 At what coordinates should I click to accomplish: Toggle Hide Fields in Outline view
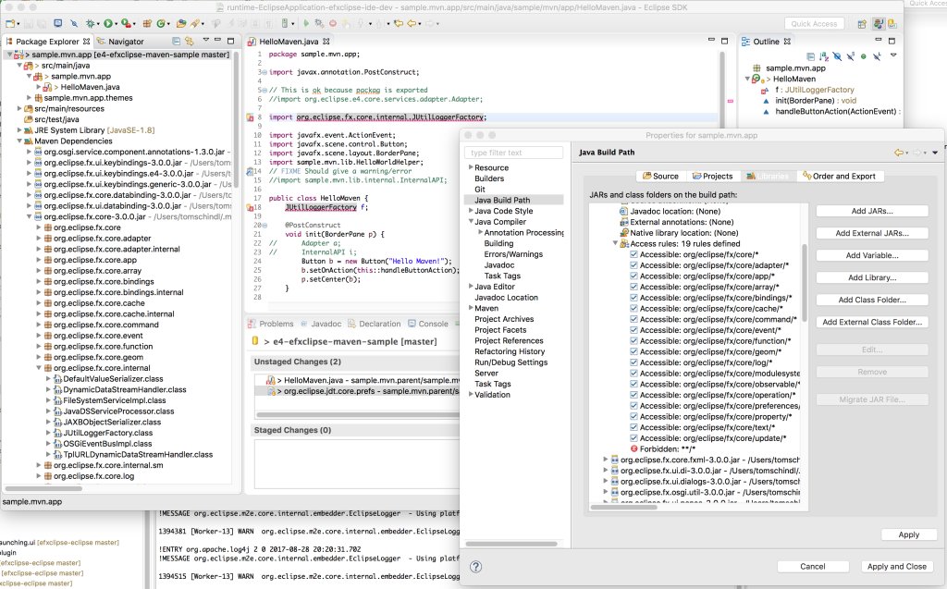[x=838, y=56]
